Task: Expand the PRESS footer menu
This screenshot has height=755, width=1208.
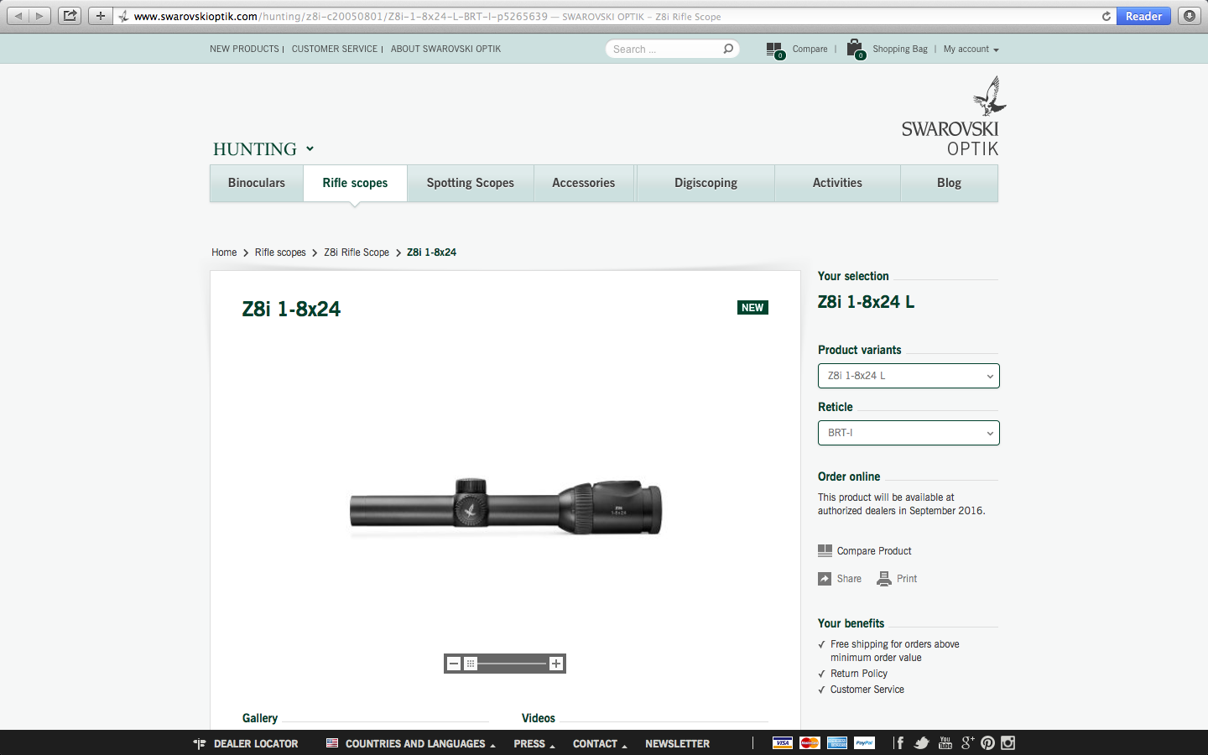Action: click(534, 743)
